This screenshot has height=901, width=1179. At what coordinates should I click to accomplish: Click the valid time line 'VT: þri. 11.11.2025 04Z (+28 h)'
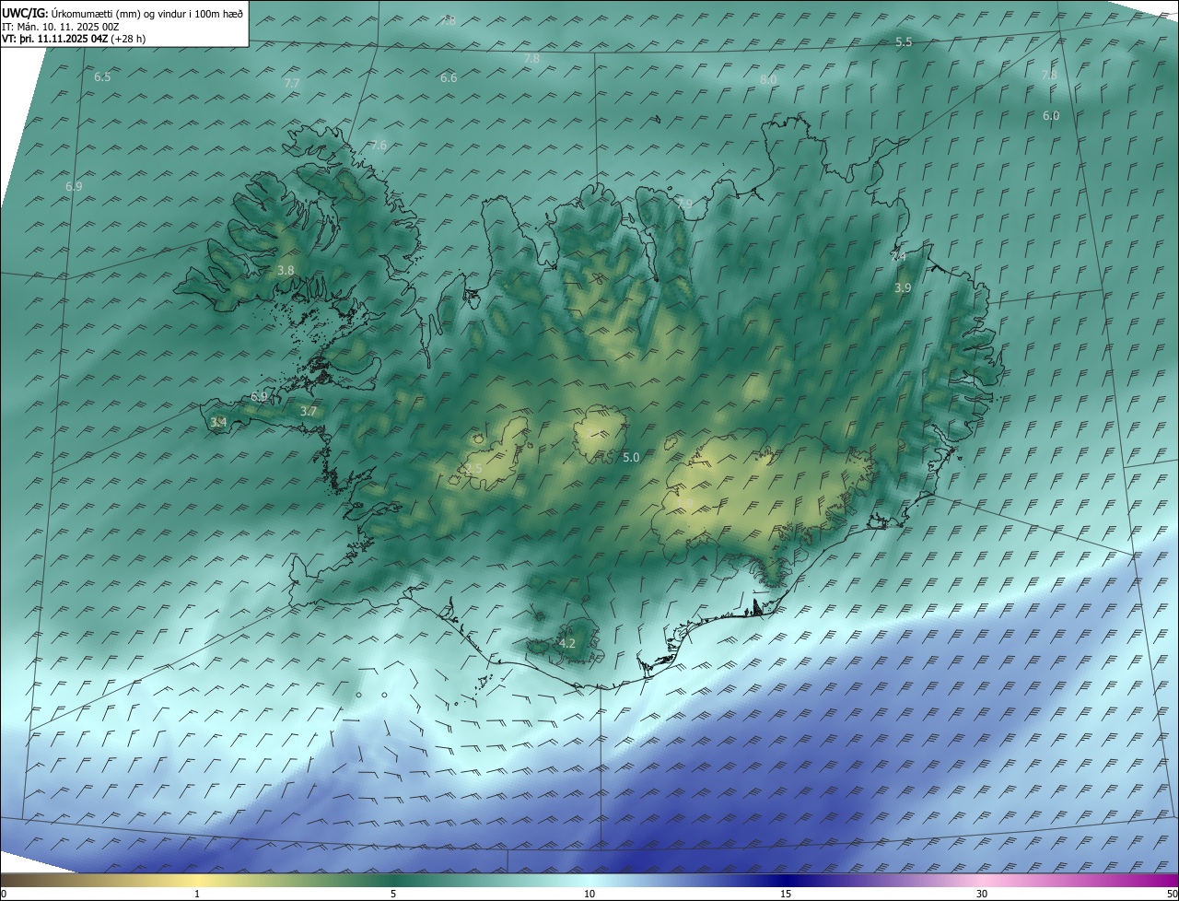click(x=74, y=39)
